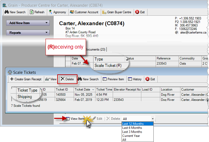The image size is (209, 142).
Task: Select ticket date Feb 07, 2019
Action: point(85,100)
